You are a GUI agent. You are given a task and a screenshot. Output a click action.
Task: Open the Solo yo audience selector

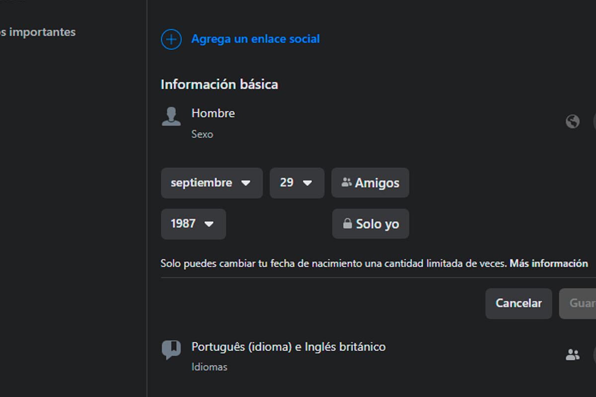pyautogui.click(x=370, y=224)
